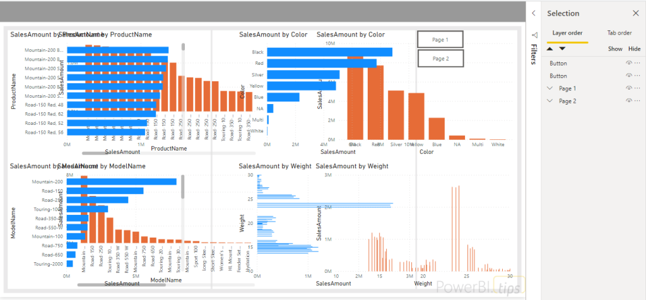Select the Layer order tab
646x300 pixels.
tap(567, 33)
